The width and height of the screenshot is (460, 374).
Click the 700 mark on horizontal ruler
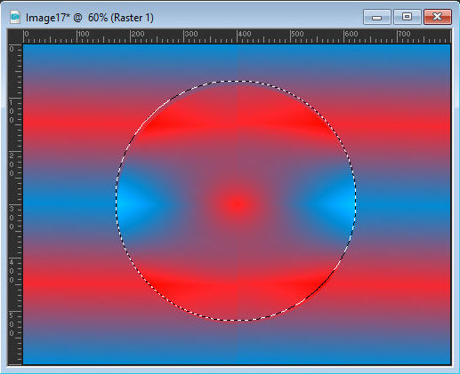pyautogui.click(x=404, y=34)
